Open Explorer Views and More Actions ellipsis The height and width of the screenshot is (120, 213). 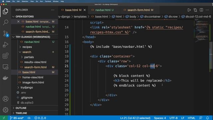[x=53, y=10]
